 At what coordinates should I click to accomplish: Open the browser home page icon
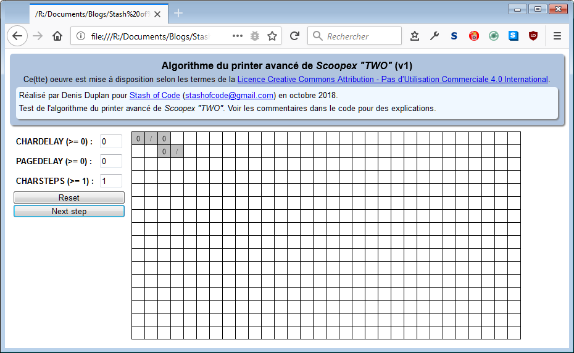pyautogui.click(x=57, y=36)
